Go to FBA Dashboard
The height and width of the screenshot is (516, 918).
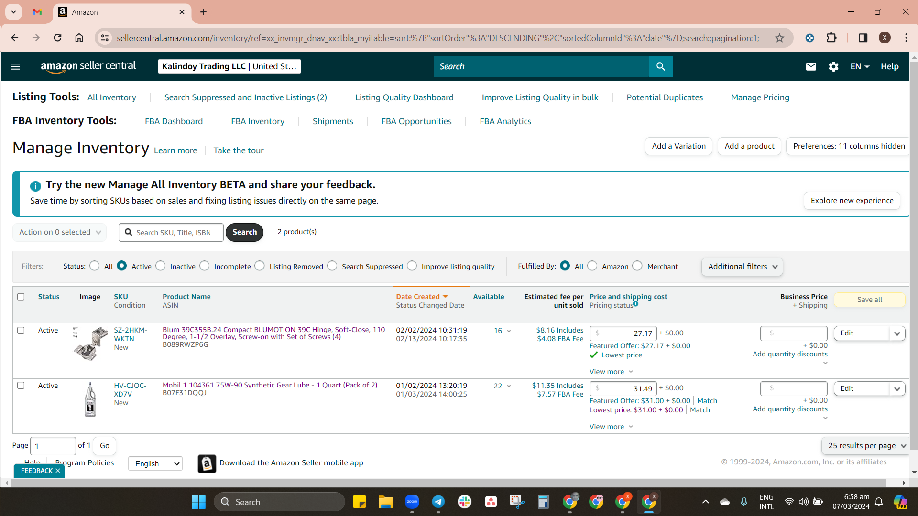[174, 121]
